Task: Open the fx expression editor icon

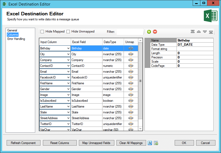Action: (150, 143)
